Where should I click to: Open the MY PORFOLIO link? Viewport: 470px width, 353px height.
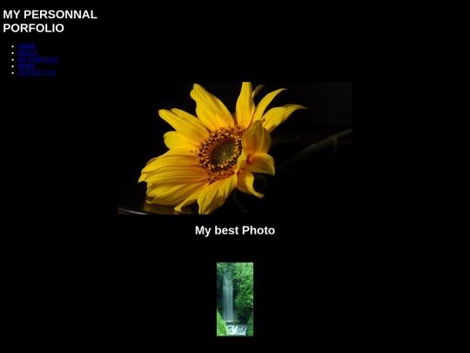click(38, 59)
